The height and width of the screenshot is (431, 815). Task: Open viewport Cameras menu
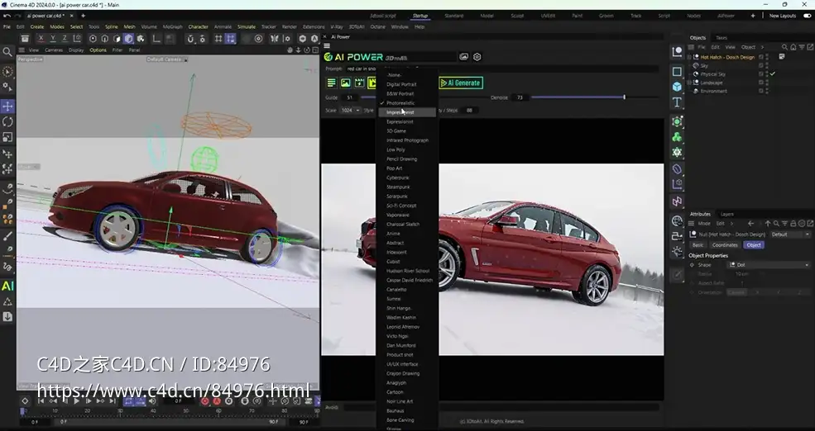tap(54, 50)
